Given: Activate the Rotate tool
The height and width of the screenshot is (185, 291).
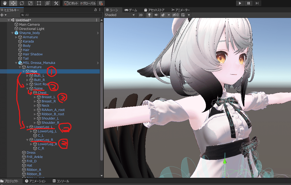Looking at the screenshot, I should pyautogui.click(x=22, y=3).
